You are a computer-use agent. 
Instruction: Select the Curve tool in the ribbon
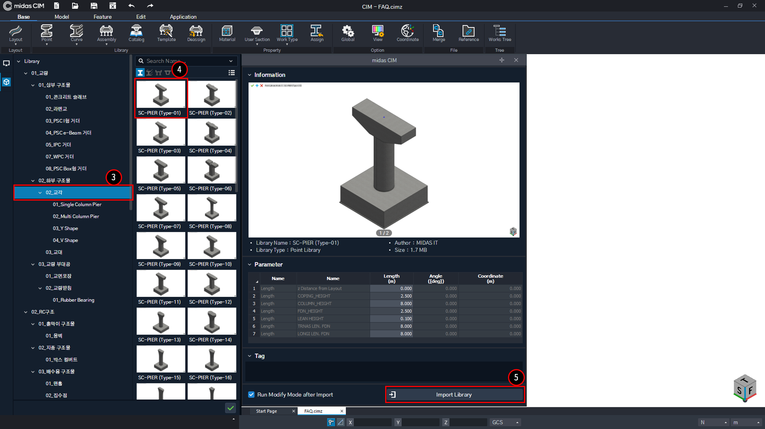coord(76,34)
